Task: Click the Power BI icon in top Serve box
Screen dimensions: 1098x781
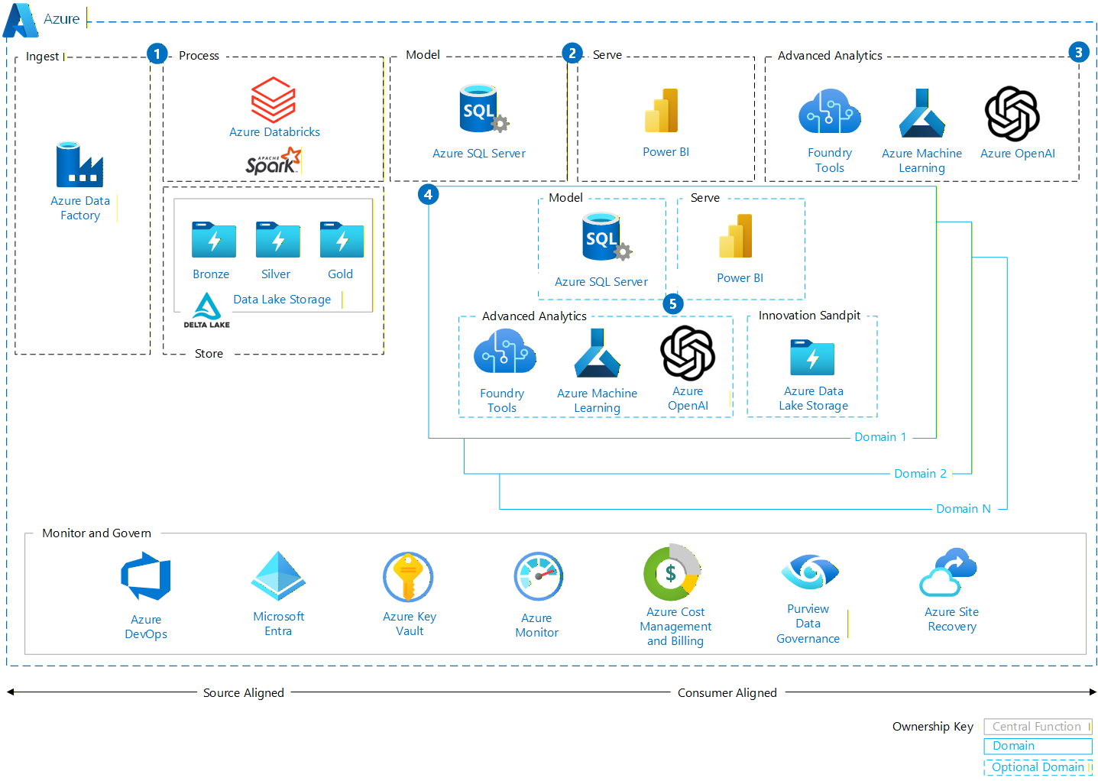Action: click(x=661, y=111)
